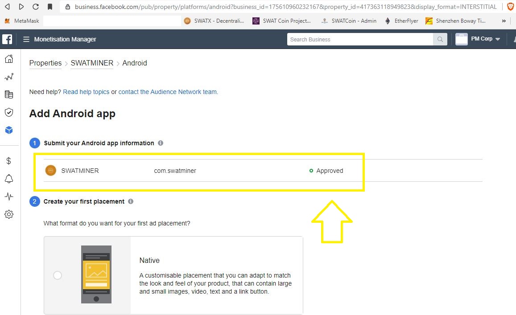This screenshot has height=315, width=516.
Task: Click in the Search Business field
Action: [360, 40]
